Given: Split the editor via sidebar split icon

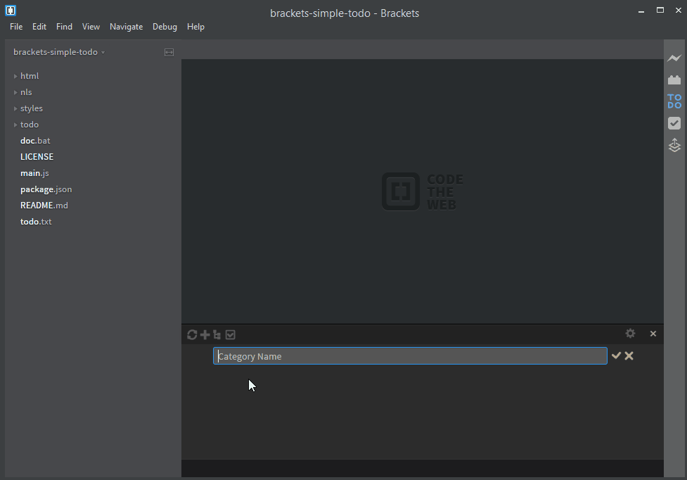Looking at the screenshot, I should pos(169,52).
